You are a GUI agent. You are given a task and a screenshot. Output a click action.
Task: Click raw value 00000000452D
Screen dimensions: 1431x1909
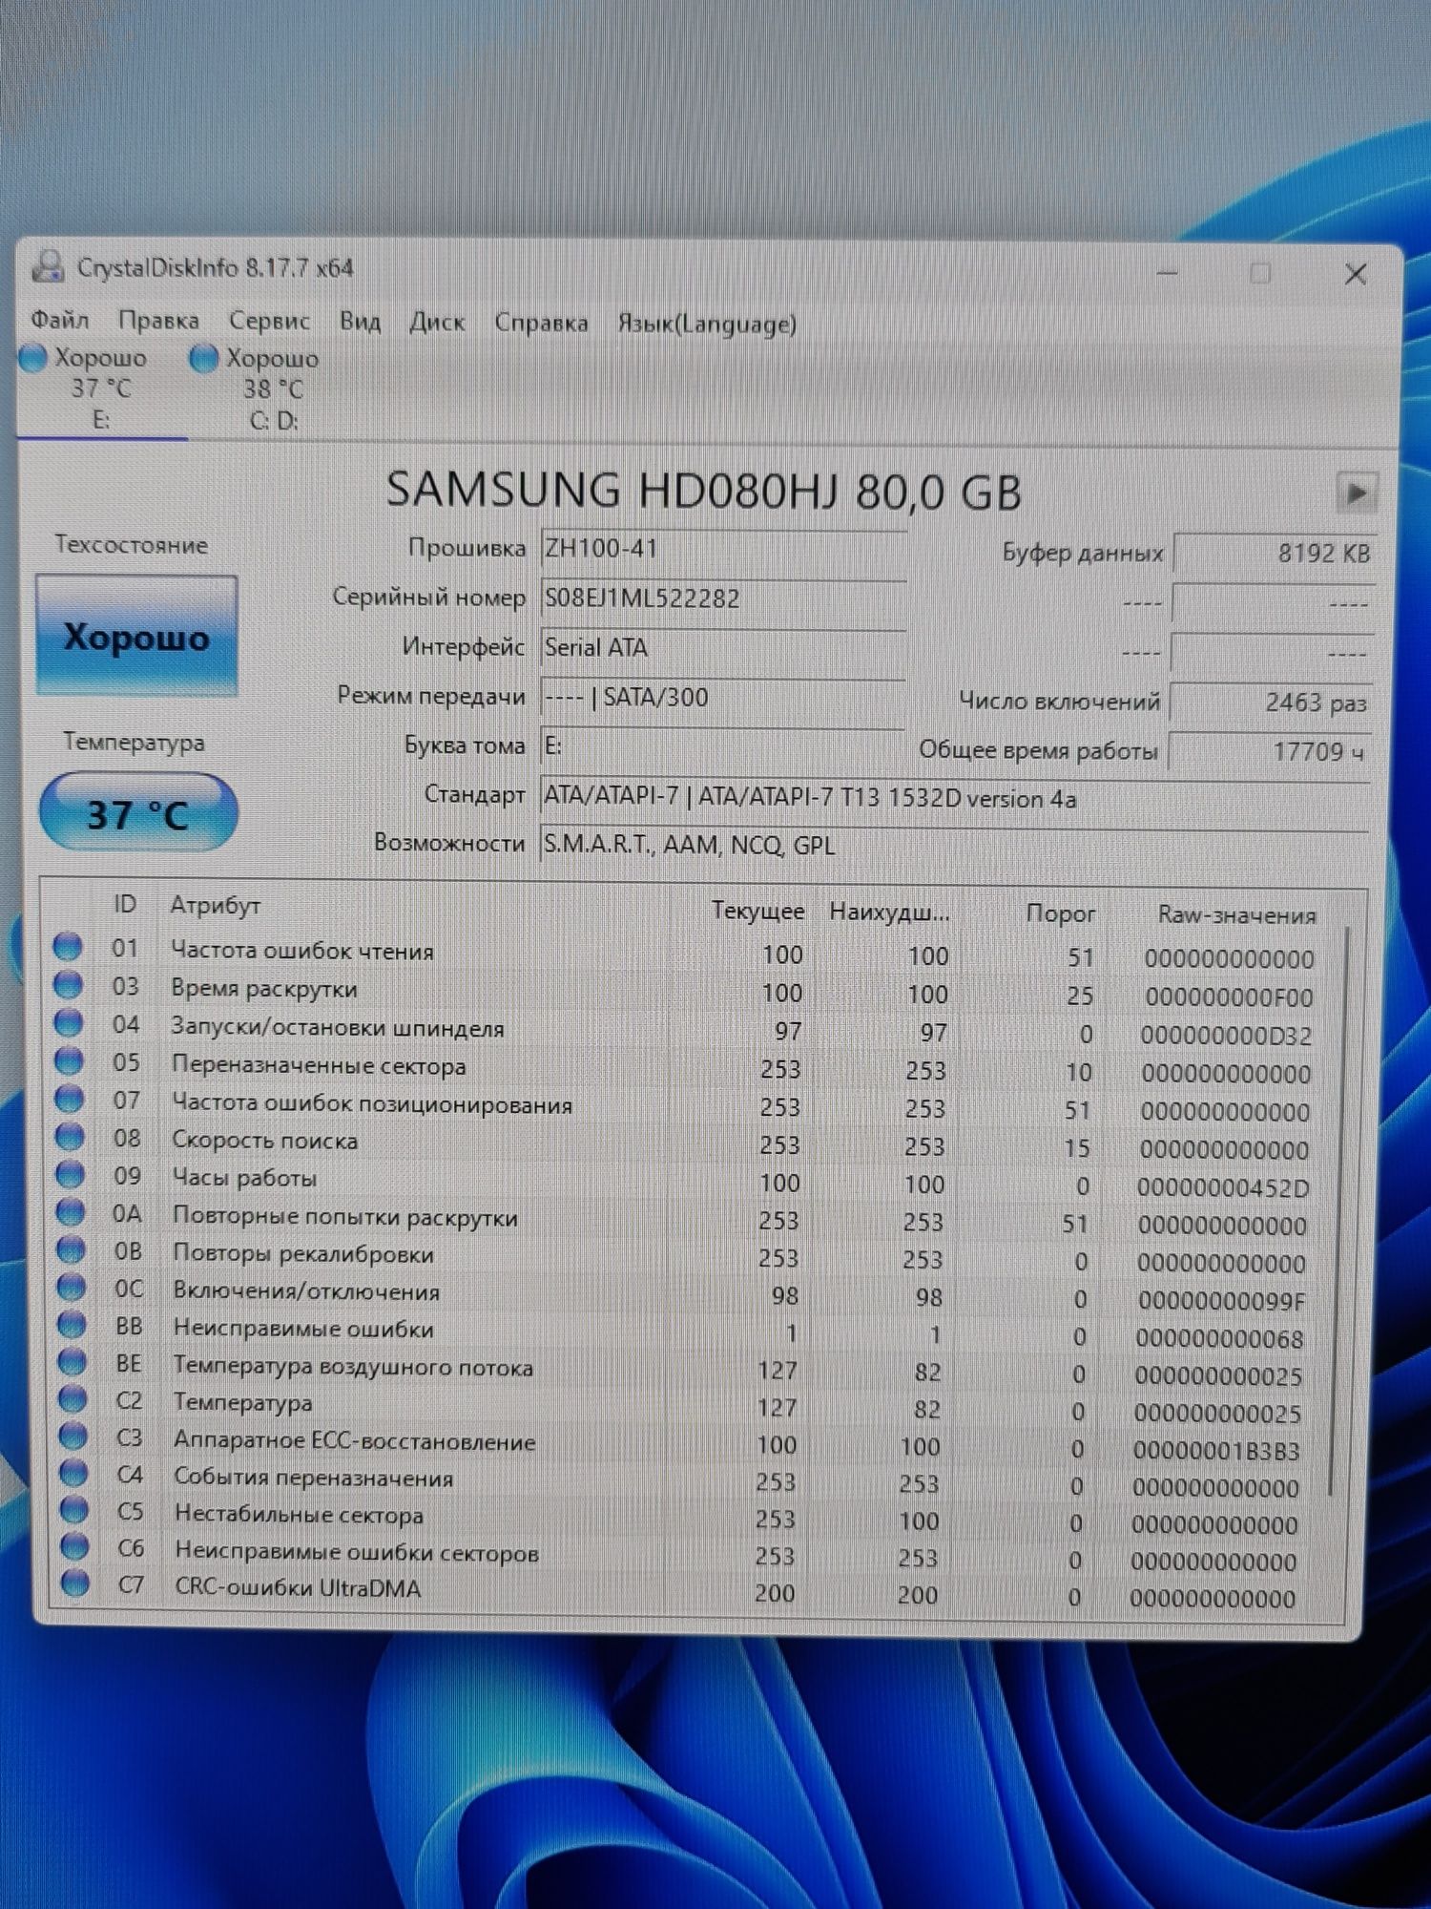point(1223,1187)
